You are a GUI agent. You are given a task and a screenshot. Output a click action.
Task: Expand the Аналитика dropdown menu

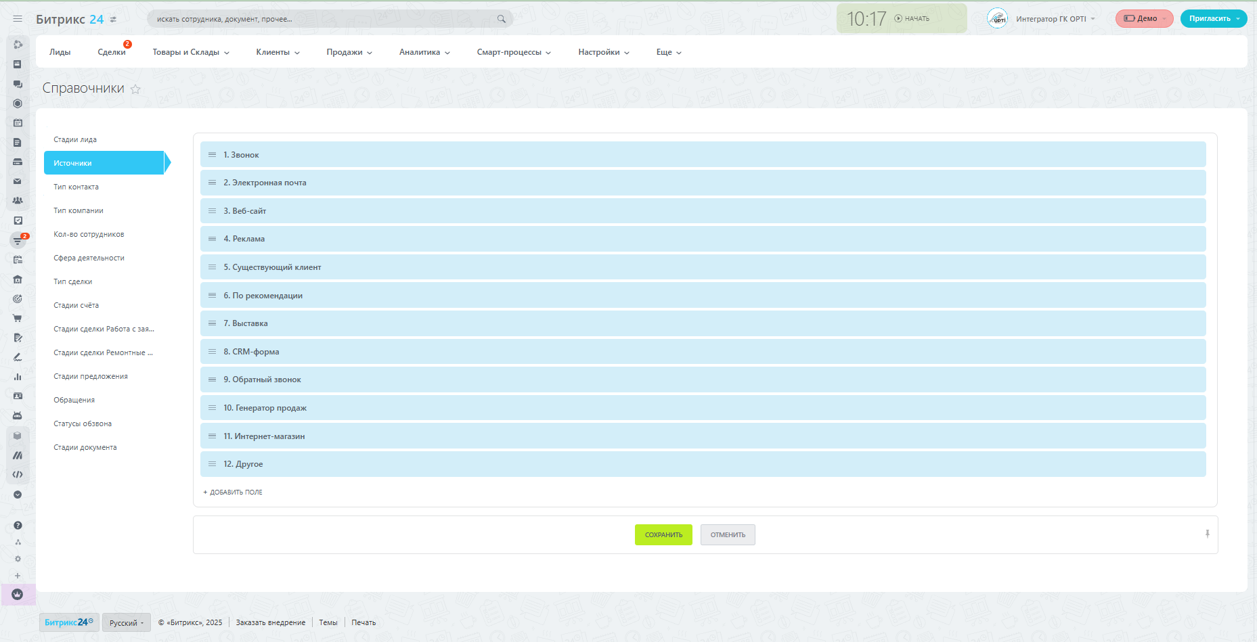424,52
